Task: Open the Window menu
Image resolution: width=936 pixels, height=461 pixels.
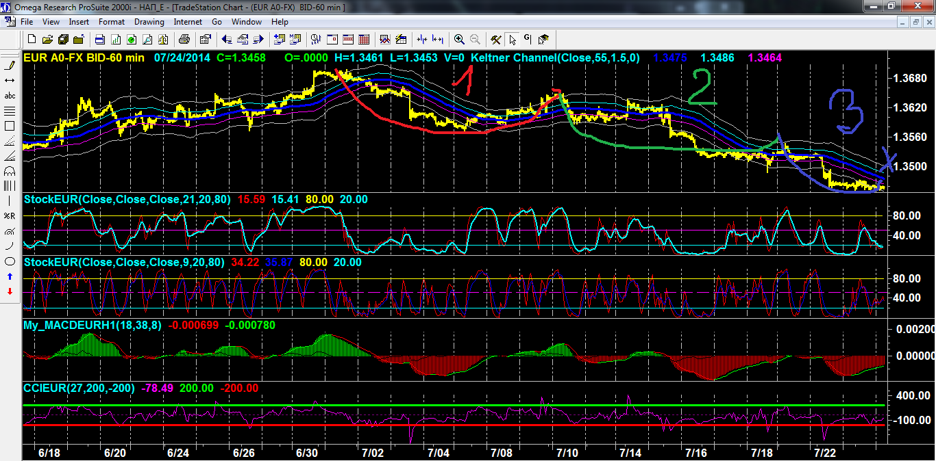Action: pos(246,22)
